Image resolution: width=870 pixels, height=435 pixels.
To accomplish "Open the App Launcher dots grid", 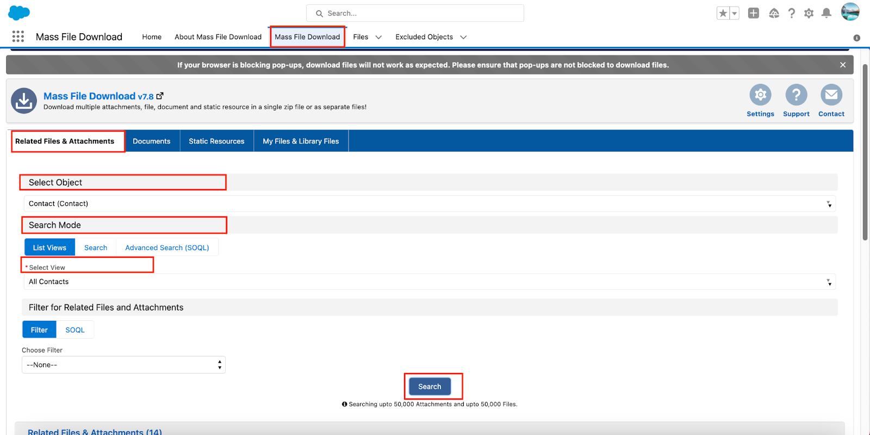I will click(18, 36).
